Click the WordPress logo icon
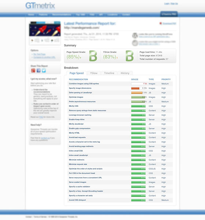This screenshot has height=220, width=205. coord(135,35)
